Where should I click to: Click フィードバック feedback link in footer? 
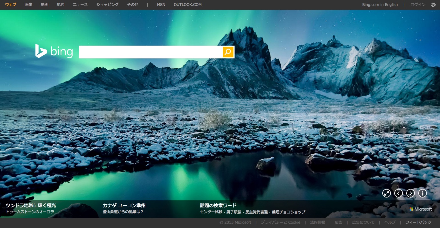click(418, 222)
